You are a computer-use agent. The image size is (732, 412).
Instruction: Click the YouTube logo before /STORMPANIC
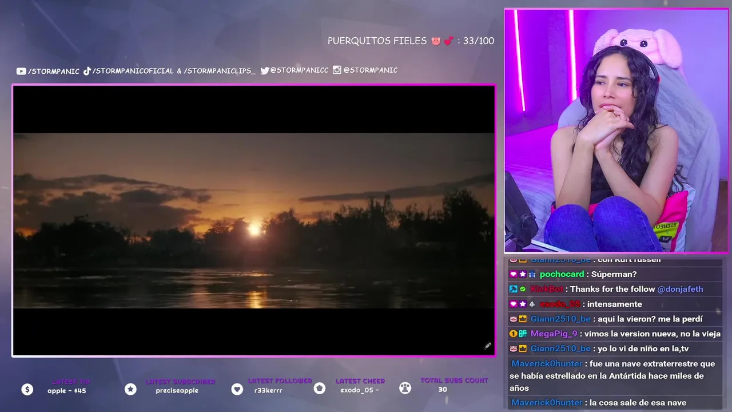pyautogui.click(x=21, y=71)
